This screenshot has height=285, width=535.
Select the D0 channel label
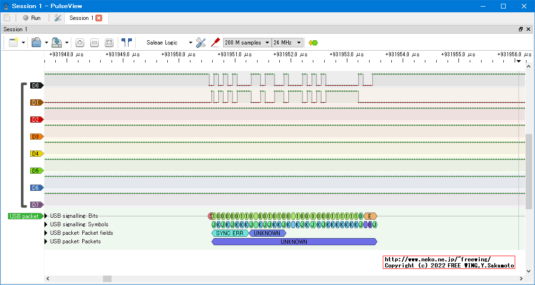tap(36, 86)
